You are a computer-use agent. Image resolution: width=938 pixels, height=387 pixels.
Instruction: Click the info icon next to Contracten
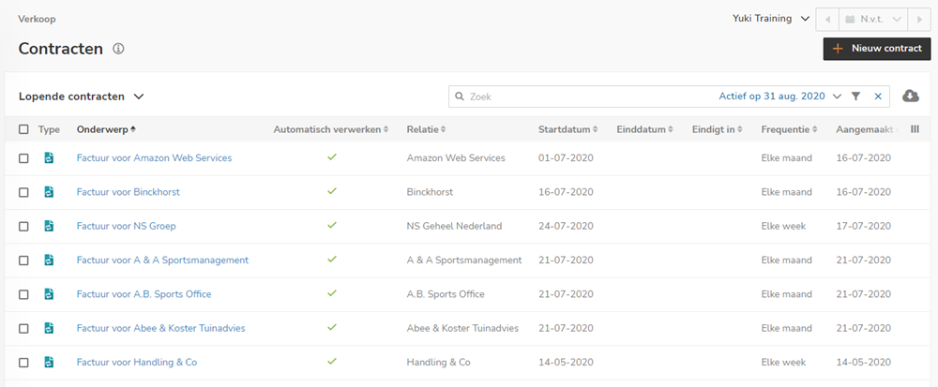[118, 49]
